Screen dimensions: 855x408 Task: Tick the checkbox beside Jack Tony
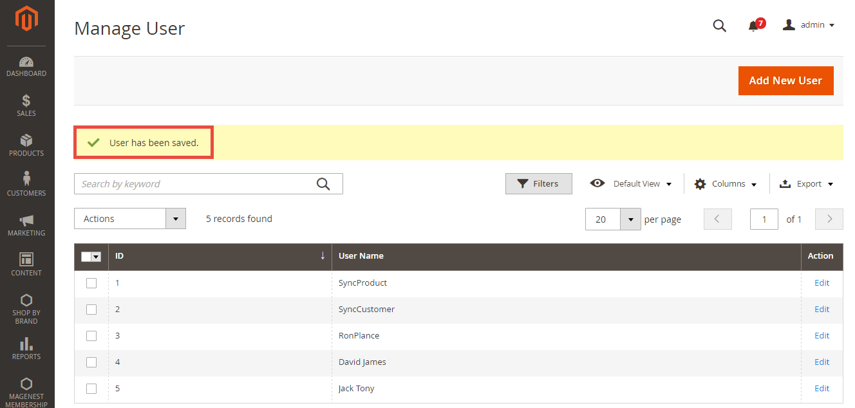pos(91,389)
